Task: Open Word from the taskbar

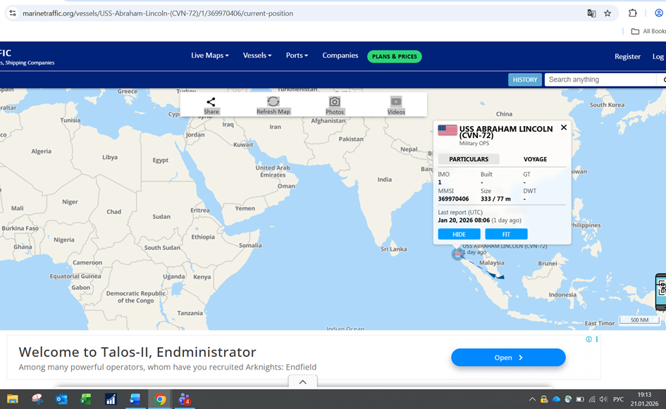Action: point(135,399)
